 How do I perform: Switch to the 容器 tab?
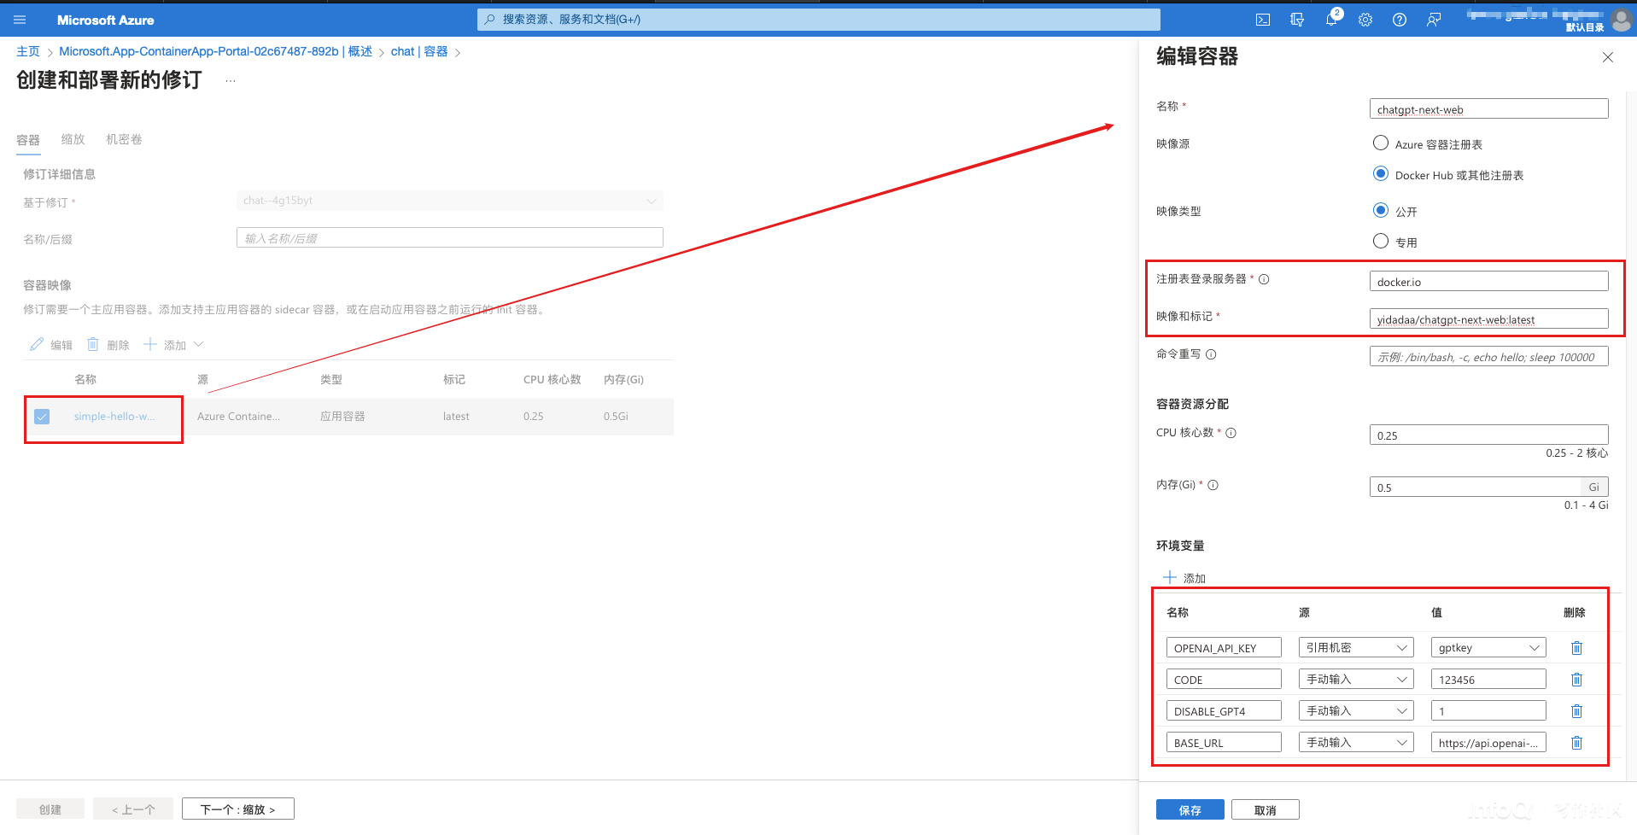[x=28, y=140]
